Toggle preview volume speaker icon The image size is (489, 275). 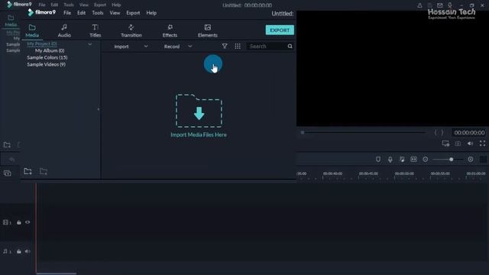click(x=470, y=144)
